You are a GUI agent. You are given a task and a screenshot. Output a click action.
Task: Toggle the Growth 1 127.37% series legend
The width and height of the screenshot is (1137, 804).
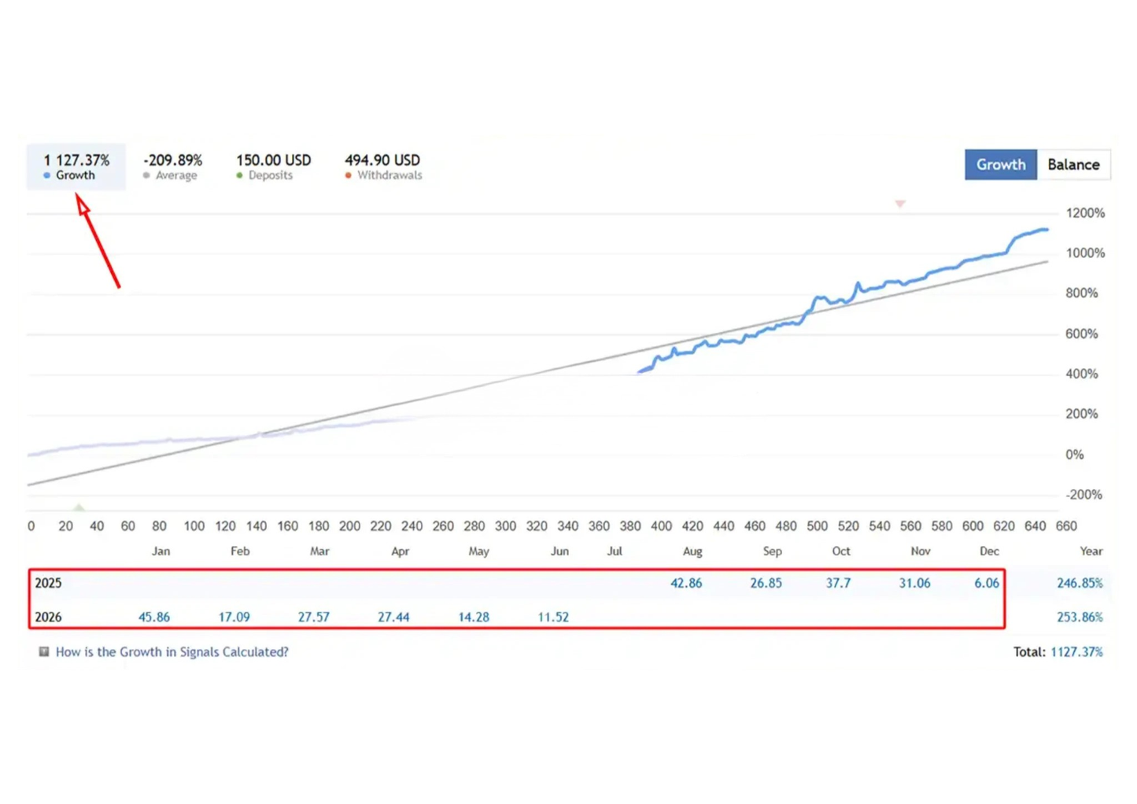coord(76,167)
